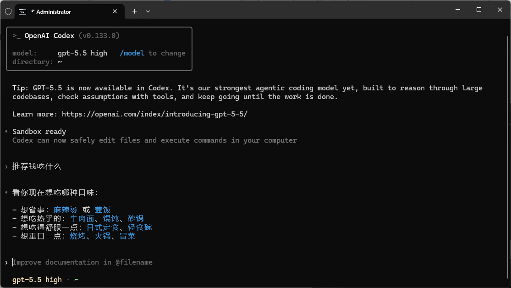Click the 轻食碗 suggestion

coord(140,227)
